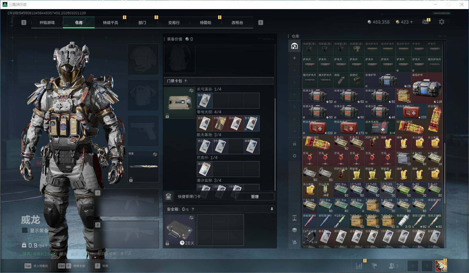The height and width of the screenshot is (273, 469).
Task: Click the 469,358 currency balance
Action: (x=379, y=22)
